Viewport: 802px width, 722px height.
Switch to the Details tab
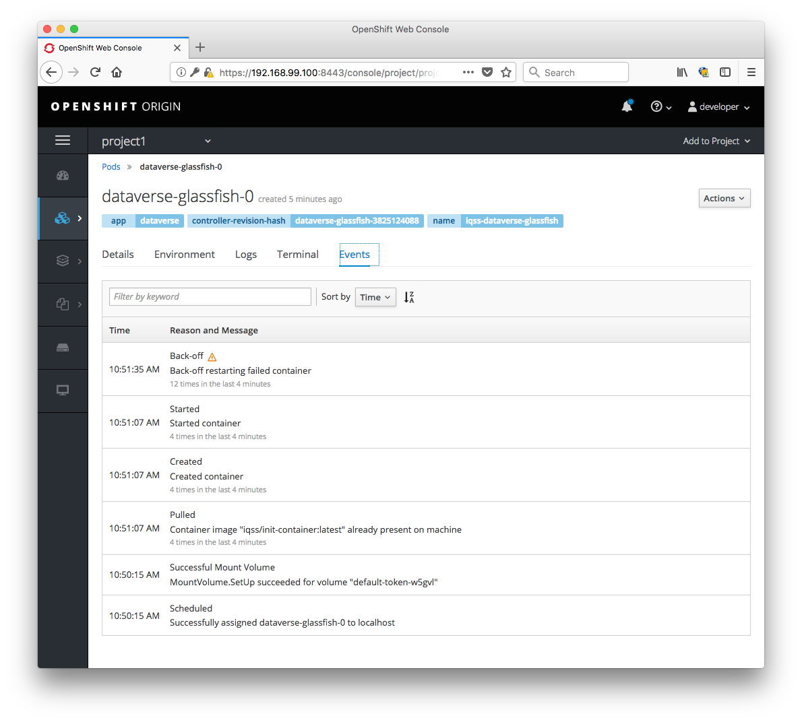click(118, 255)
